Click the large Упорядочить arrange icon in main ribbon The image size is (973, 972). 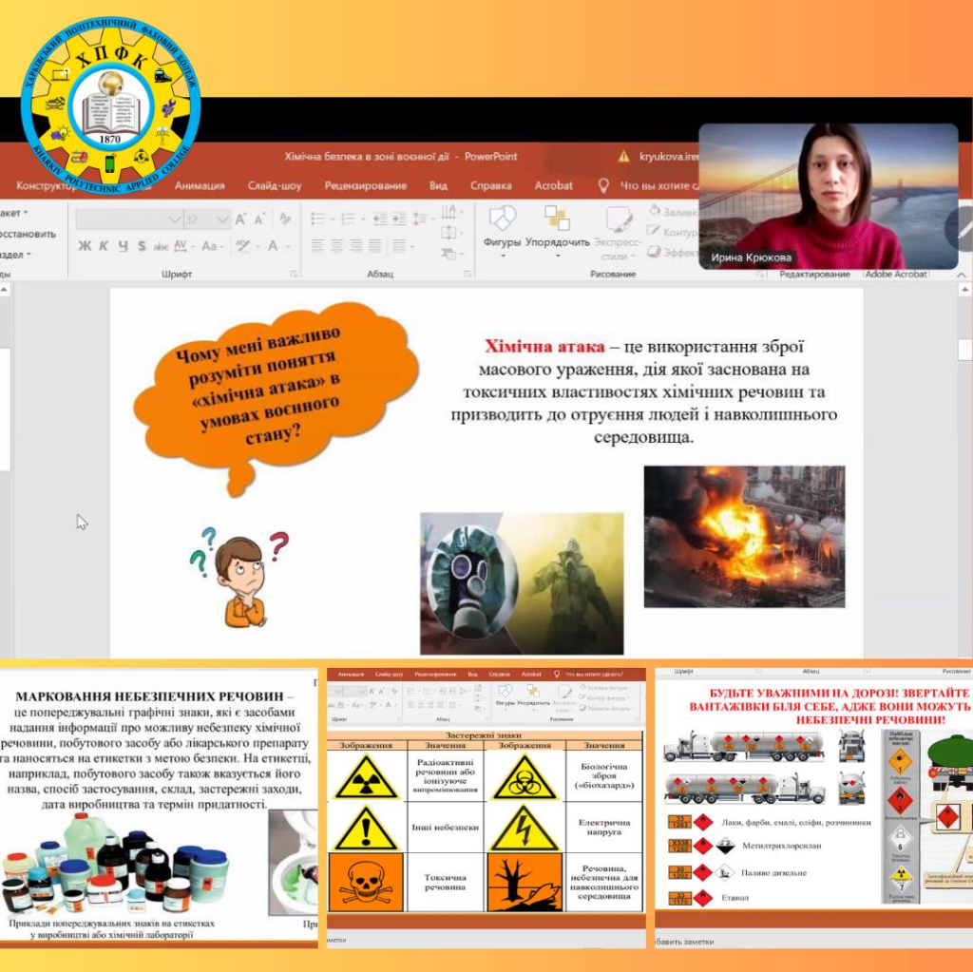tap(557, 219)
